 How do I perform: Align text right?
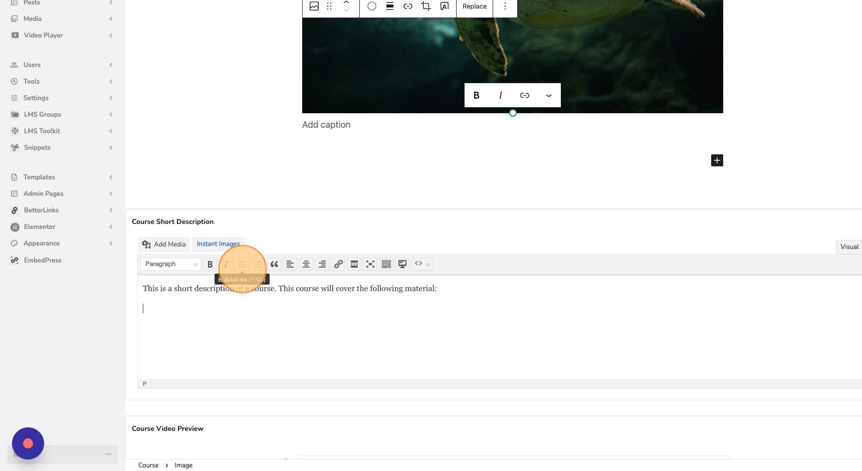[322, 264]
